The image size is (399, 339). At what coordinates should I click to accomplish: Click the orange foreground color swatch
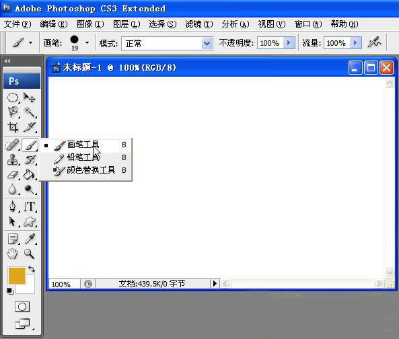click(x=17, y=275)
